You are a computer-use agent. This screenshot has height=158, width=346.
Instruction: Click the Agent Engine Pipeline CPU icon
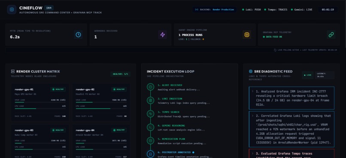(247, 35)
